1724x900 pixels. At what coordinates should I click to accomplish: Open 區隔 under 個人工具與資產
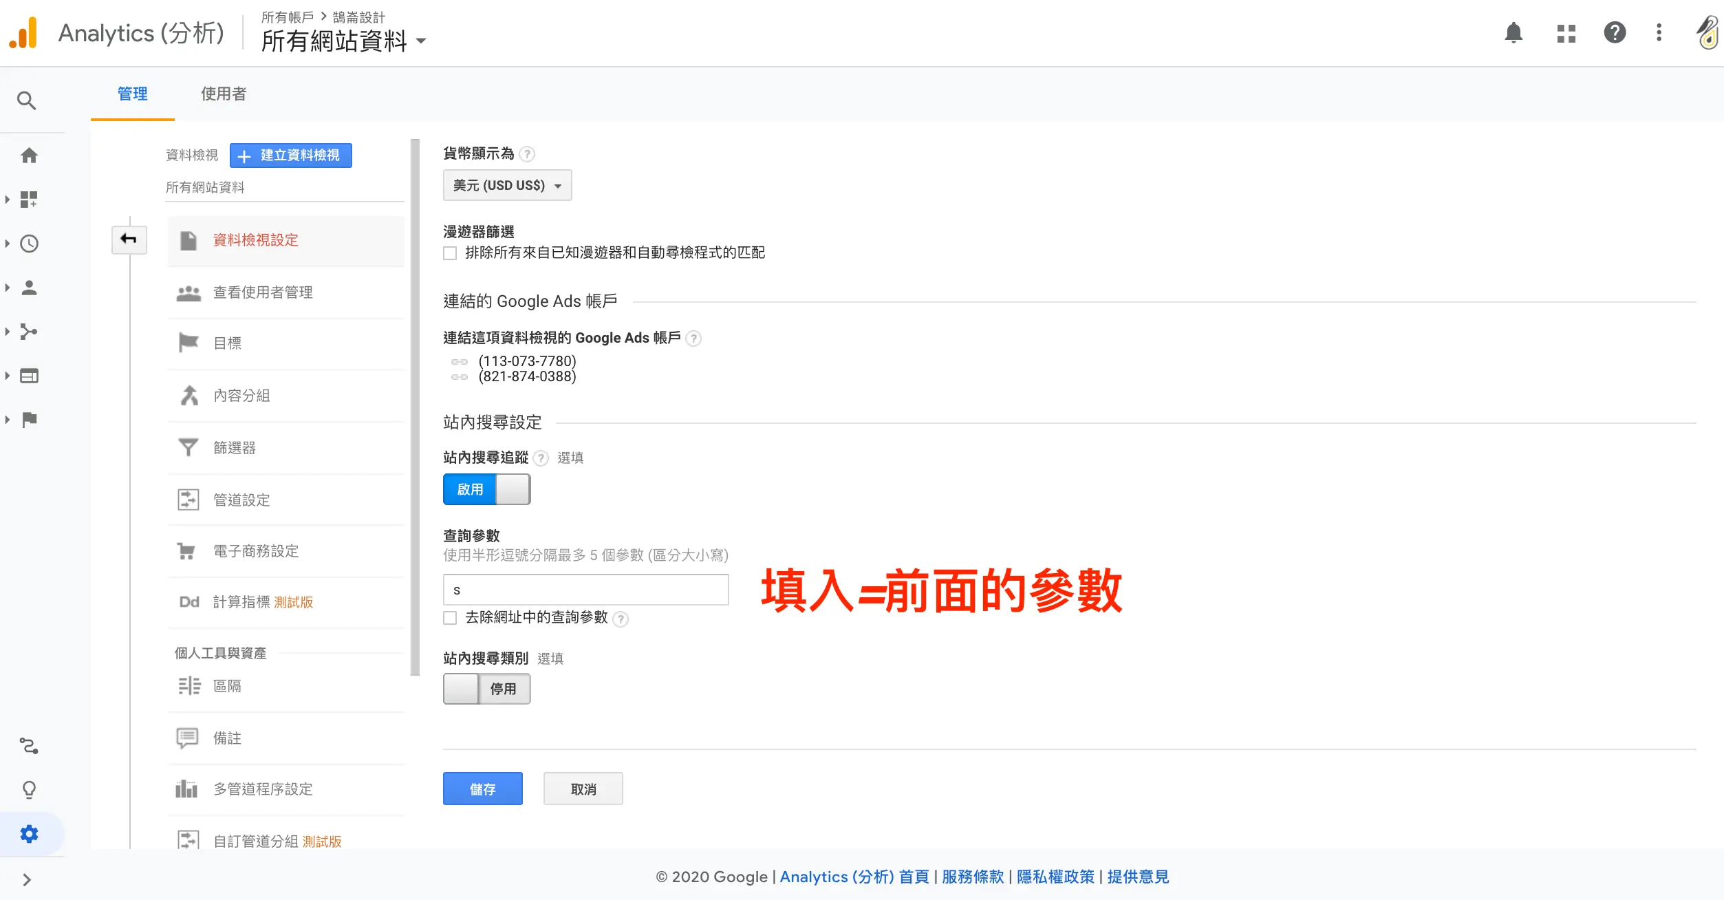coord(285,686)
